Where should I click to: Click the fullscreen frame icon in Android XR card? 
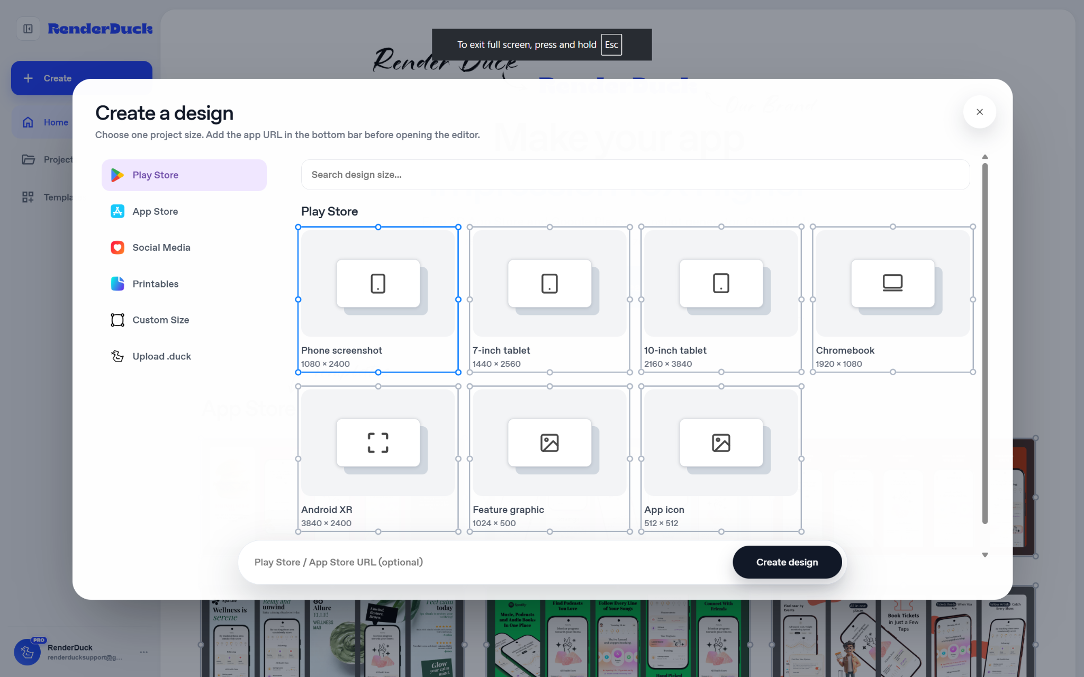pos(378,443)
